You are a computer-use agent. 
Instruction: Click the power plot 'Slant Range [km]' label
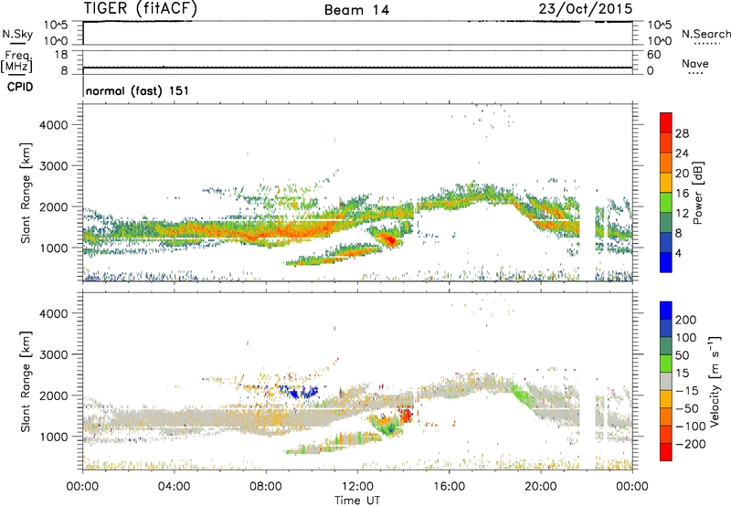26,193
